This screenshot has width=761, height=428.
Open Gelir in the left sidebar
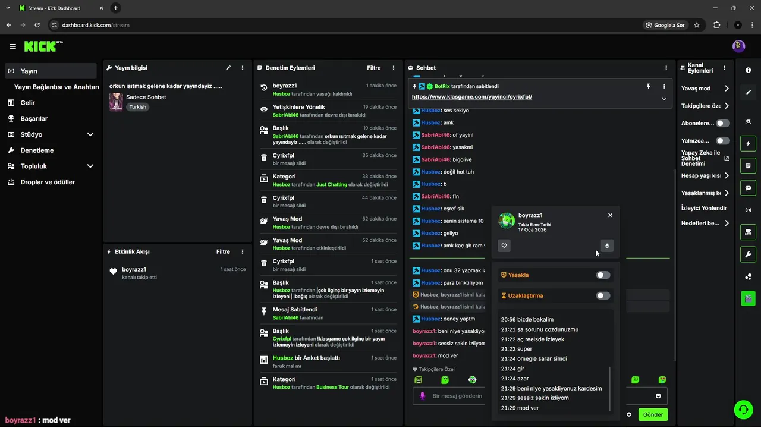(28, 103)
